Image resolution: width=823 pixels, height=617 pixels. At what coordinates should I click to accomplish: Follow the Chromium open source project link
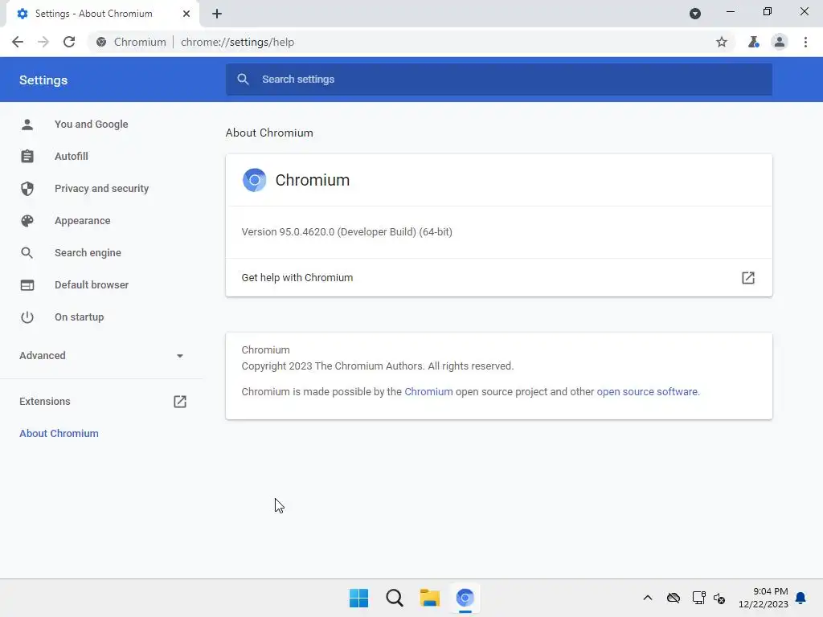[x=428, y=392]
